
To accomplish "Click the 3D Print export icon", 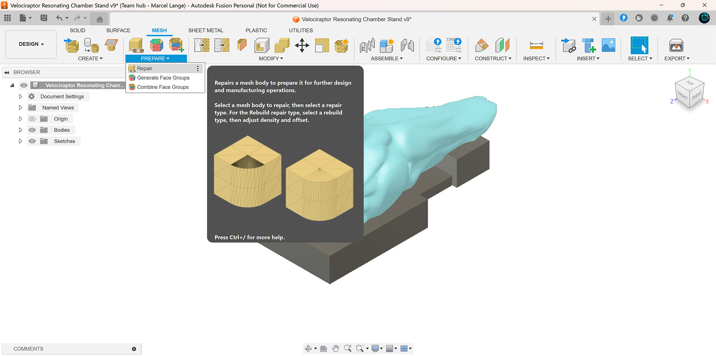I will 676,45.
